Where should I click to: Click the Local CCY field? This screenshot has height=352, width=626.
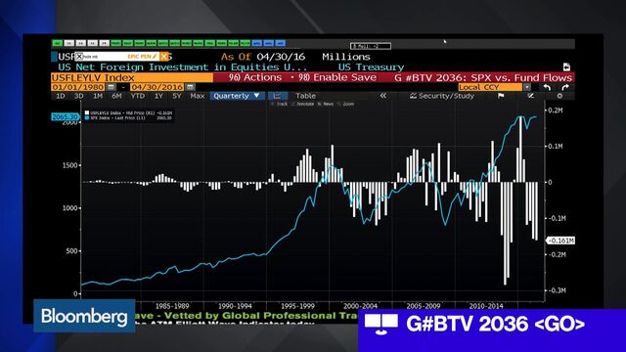click(490, 87)
